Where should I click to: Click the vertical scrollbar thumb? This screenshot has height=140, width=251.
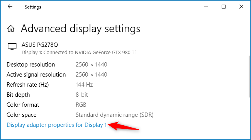click(x=249, y=77)
